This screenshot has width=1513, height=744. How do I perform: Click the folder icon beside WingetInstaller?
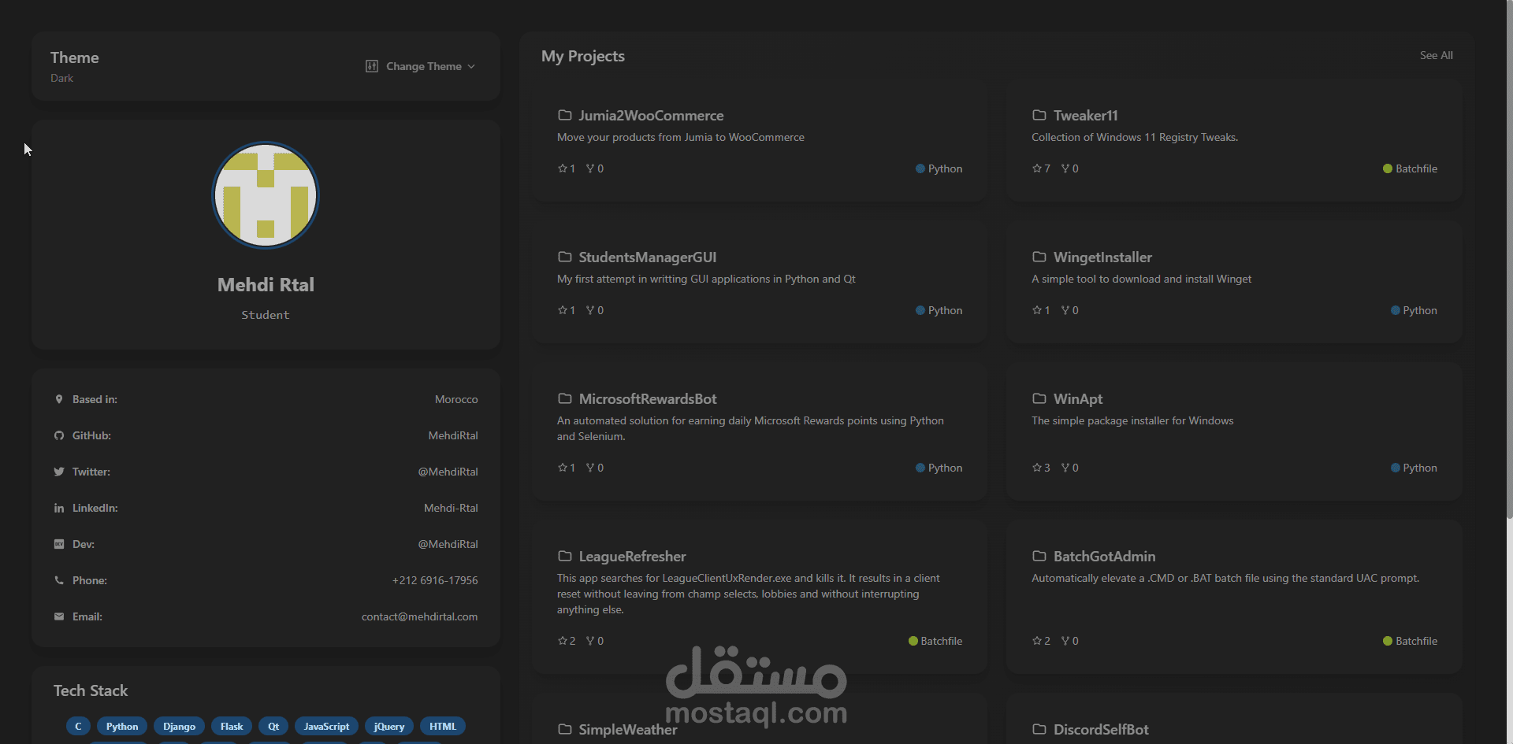[1039, 257]
